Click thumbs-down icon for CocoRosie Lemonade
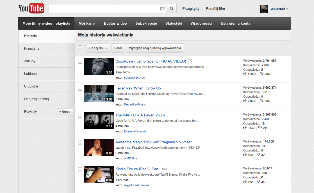The height and width of the screenshot is (193, 314). 261,74
